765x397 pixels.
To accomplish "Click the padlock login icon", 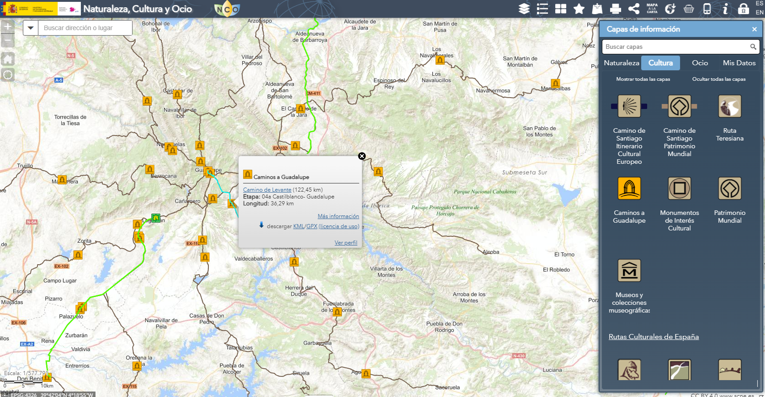I will 744,9.
